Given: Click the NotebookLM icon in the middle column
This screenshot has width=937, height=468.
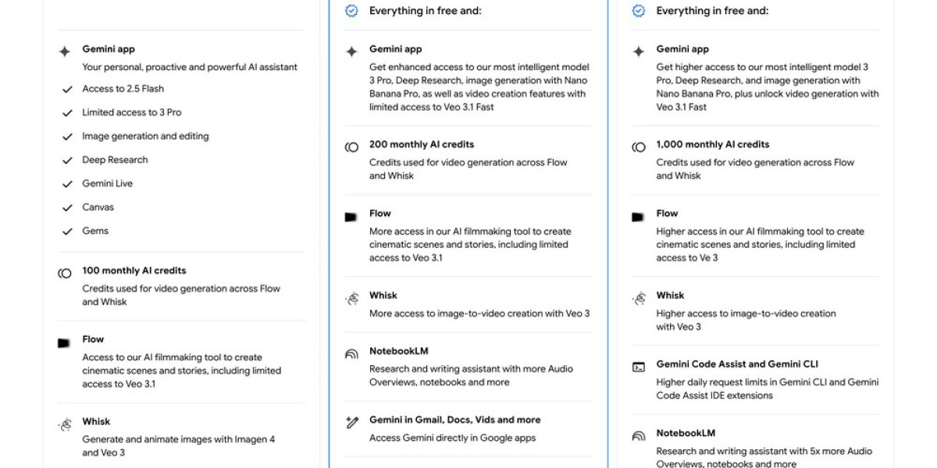Looking at the screenshot, I should (351, 353).
